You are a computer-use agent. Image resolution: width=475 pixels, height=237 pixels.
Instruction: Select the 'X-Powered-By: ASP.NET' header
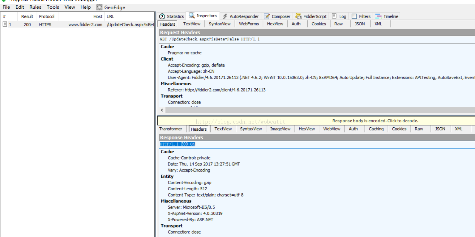click(190, 220)
